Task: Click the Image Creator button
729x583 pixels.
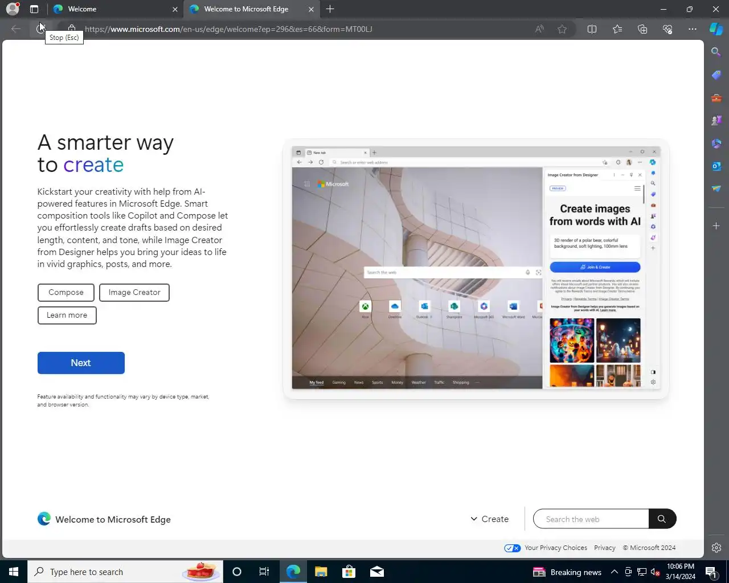Action: [x=134, y=293]
